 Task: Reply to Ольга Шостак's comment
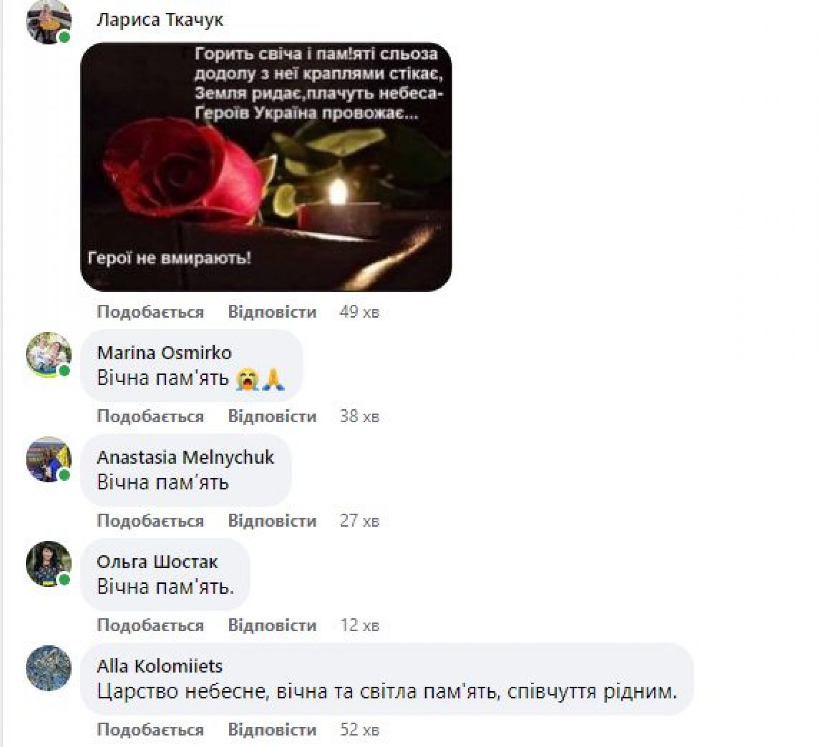(x=272, y=626)
